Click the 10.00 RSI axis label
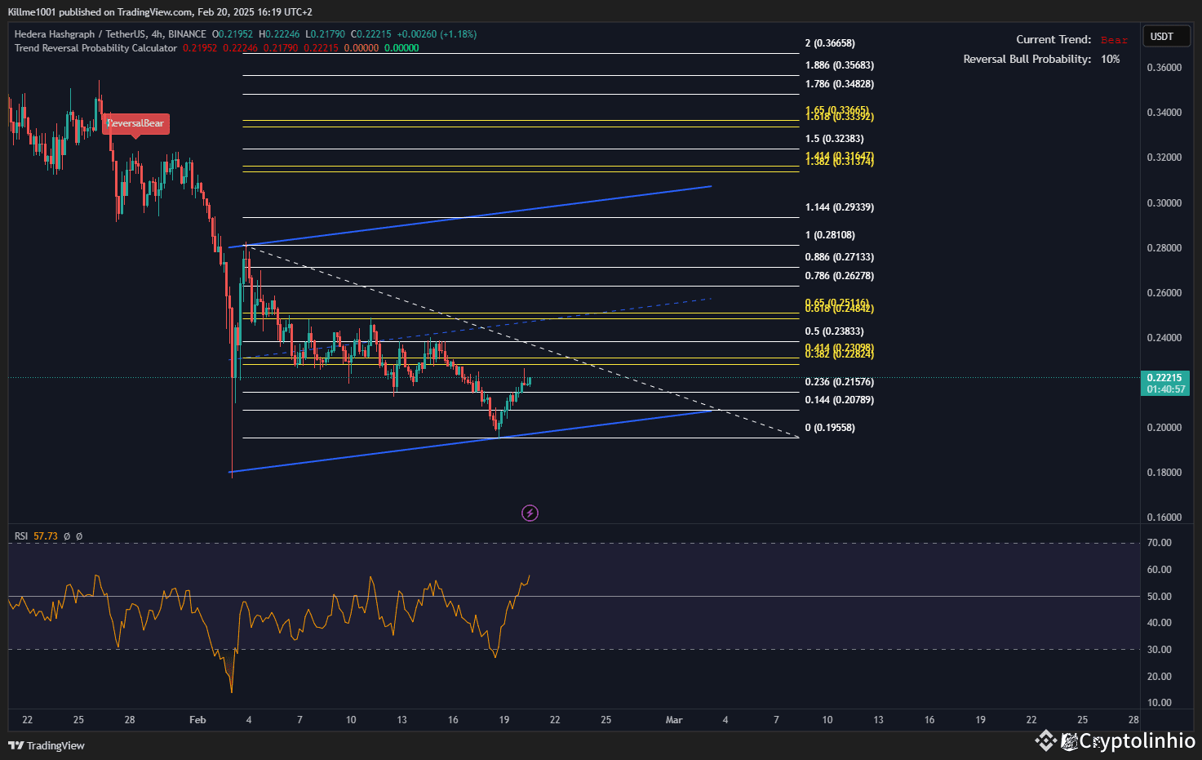 tap(1160, 703)
